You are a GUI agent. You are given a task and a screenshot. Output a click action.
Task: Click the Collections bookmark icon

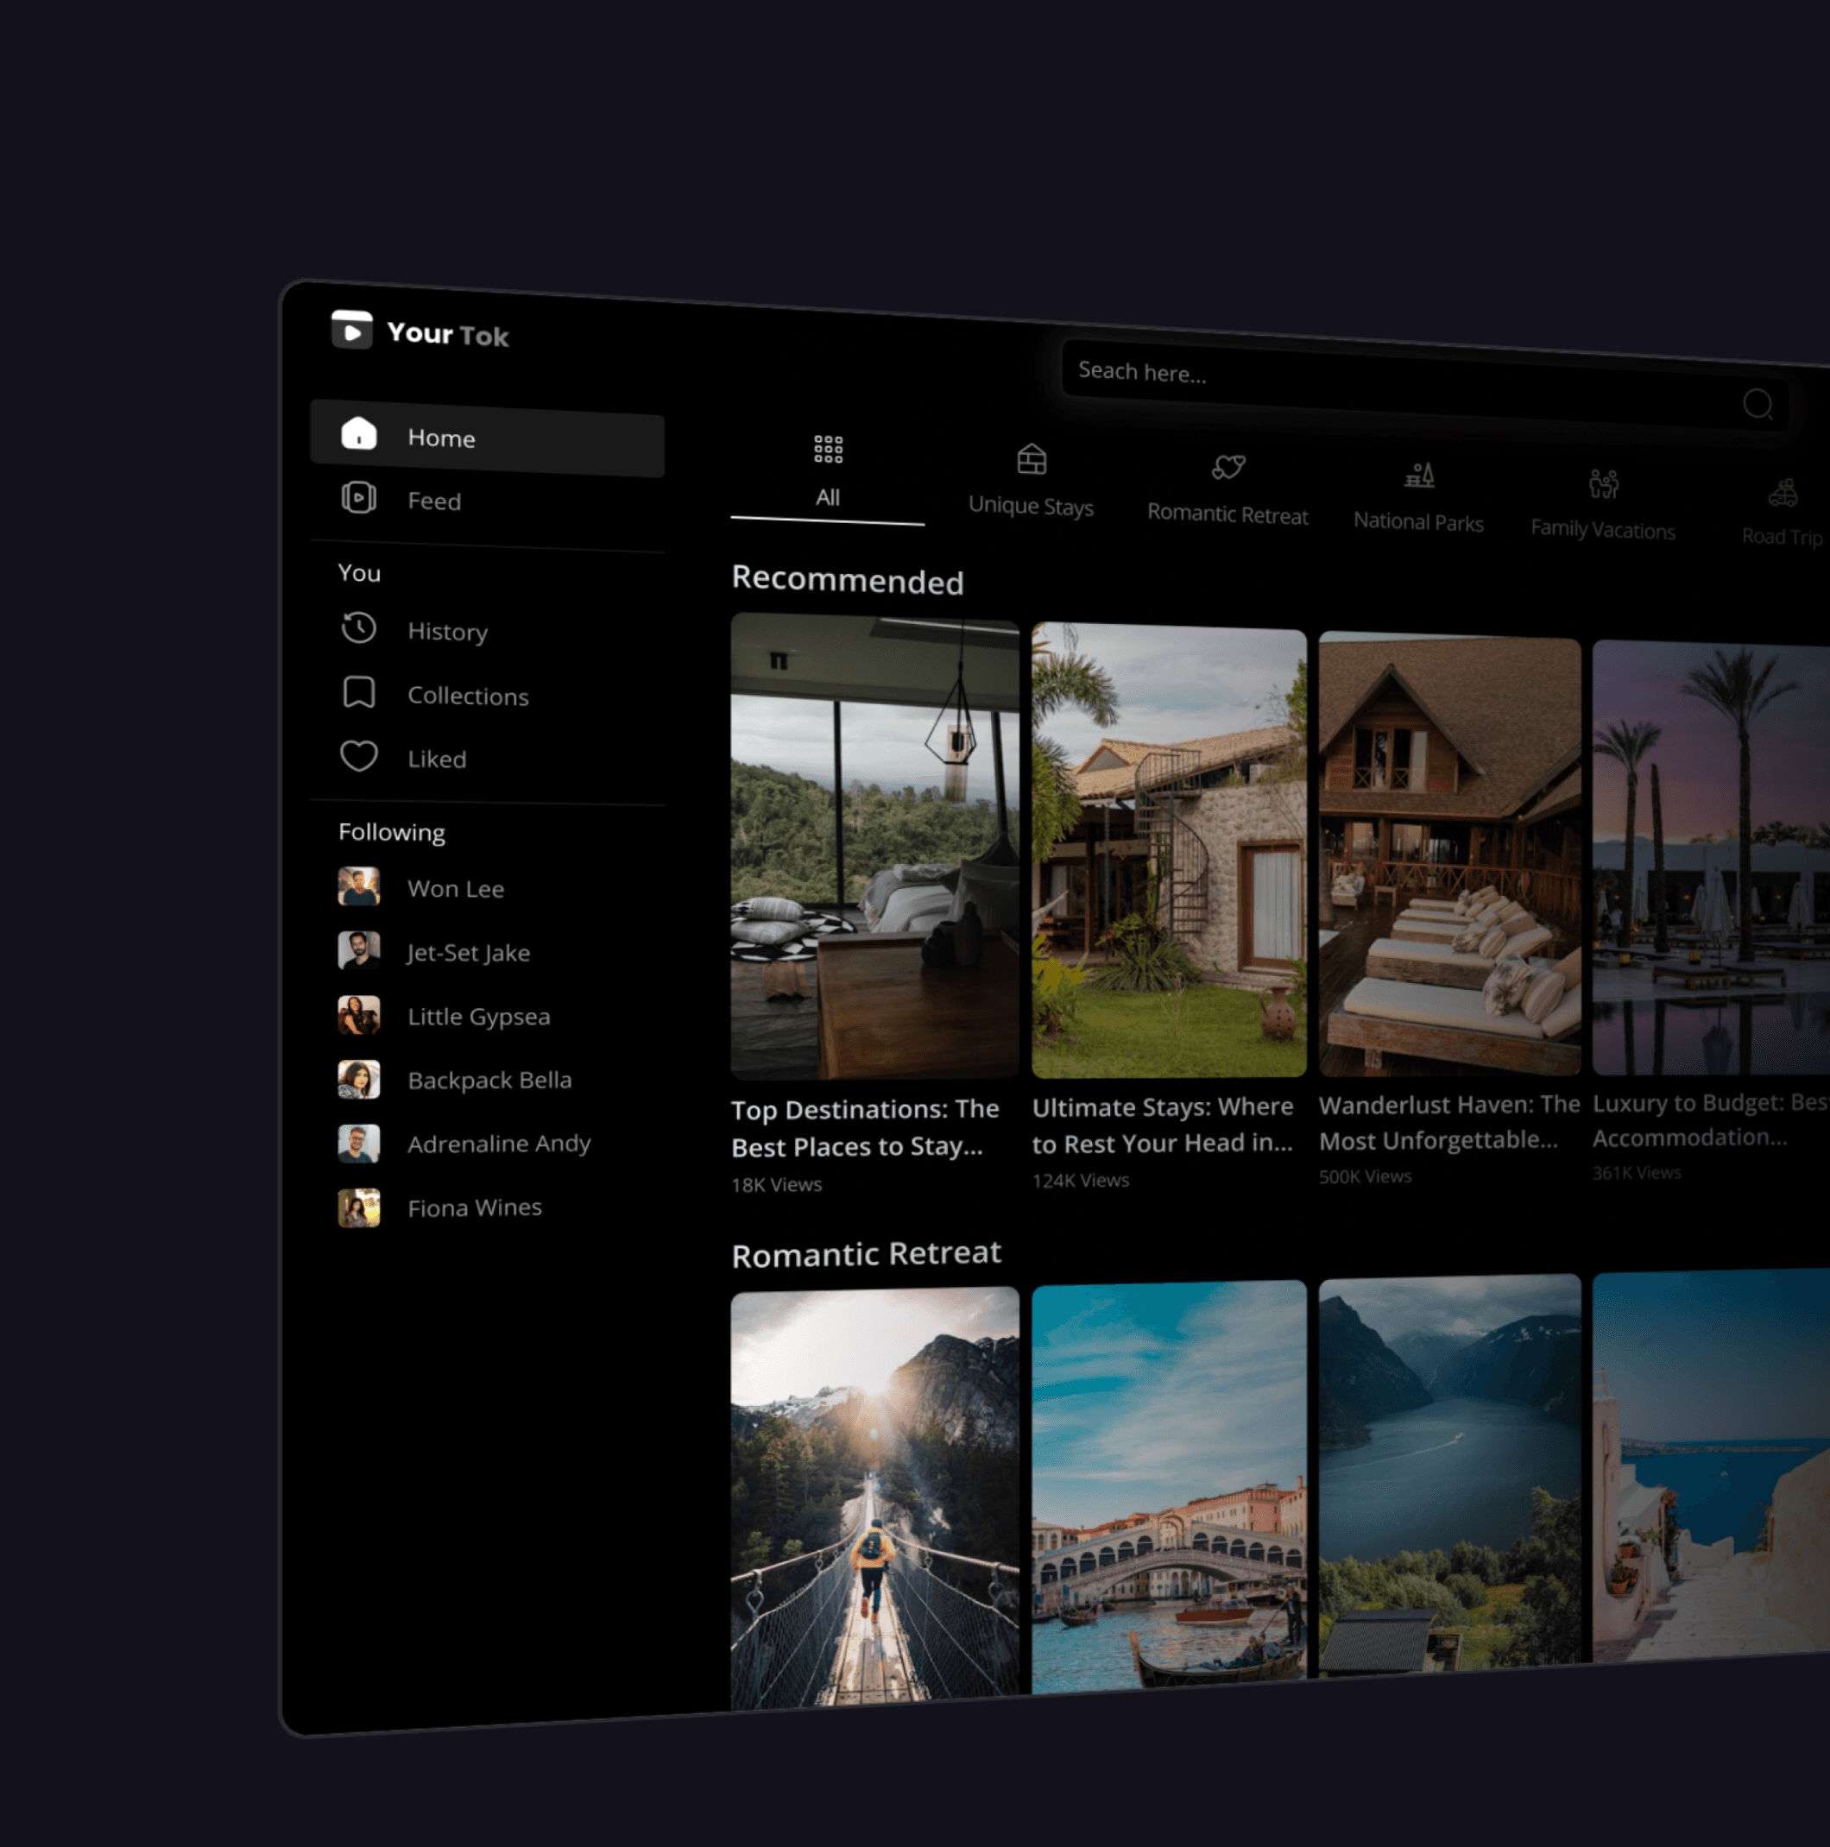tap(358, 692)
